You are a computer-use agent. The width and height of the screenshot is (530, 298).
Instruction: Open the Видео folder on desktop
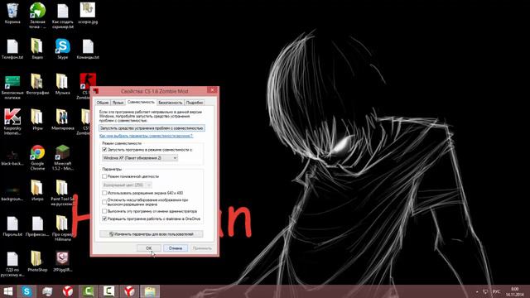37,46
